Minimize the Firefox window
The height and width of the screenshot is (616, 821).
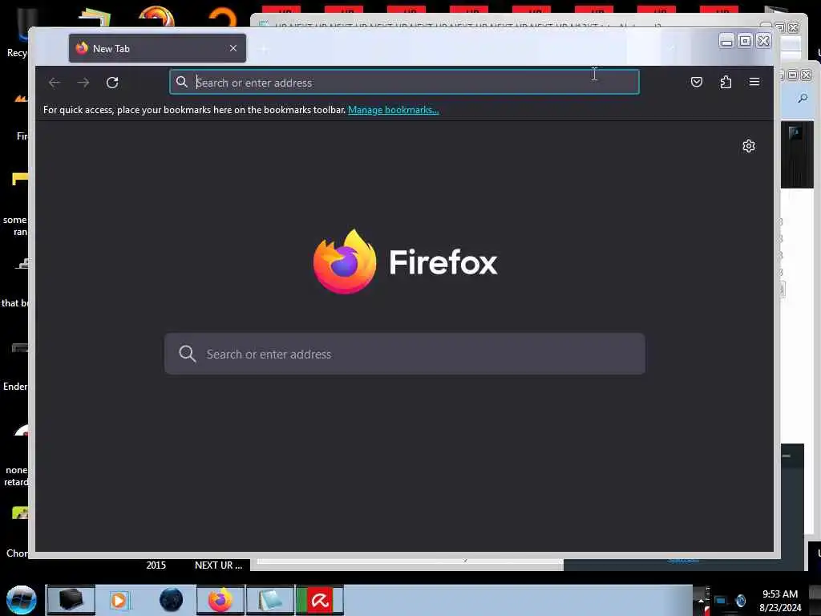pos(726,41)
